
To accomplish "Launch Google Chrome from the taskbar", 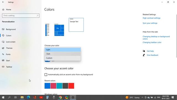I will coord(60,97).
